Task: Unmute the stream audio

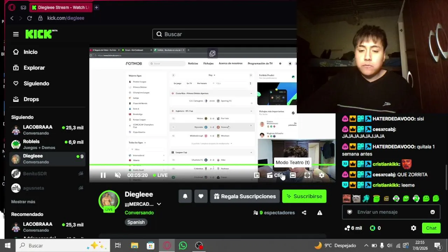Action: 118,175
